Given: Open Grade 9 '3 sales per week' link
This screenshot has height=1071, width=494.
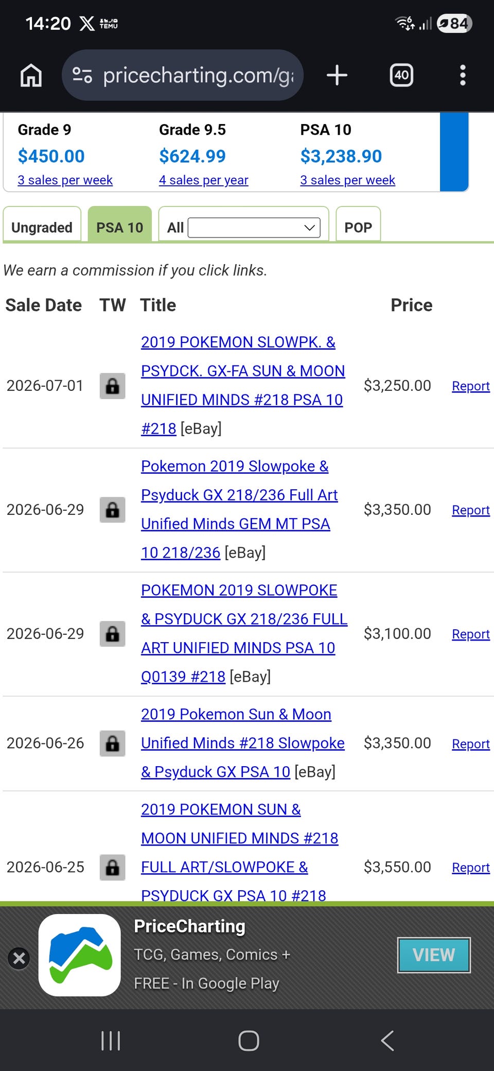Looking at the screenshot, I should click(65, 180).
